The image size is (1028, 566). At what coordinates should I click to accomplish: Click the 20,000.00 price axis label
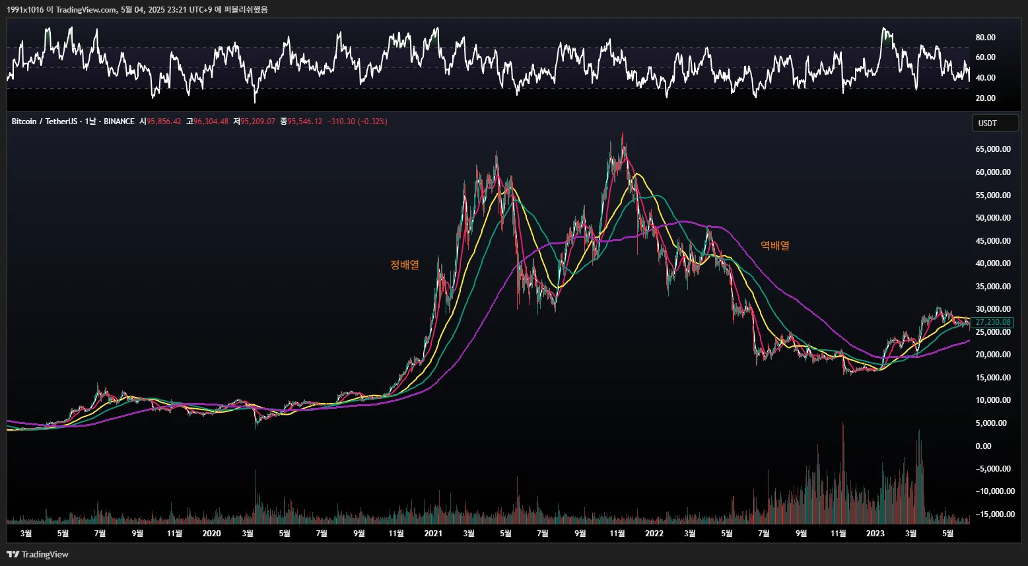click(993, 355)
